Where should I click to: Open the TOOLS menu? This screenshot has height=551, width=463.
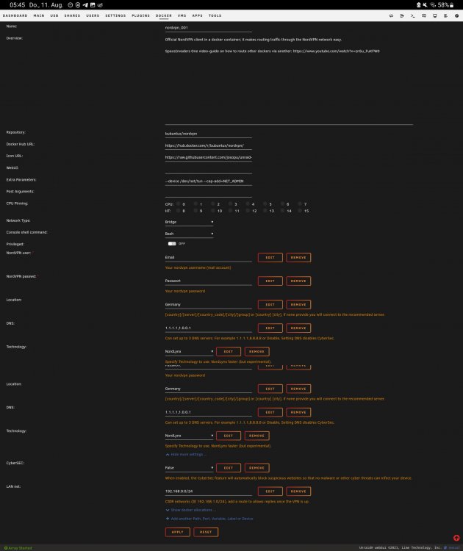215,16
